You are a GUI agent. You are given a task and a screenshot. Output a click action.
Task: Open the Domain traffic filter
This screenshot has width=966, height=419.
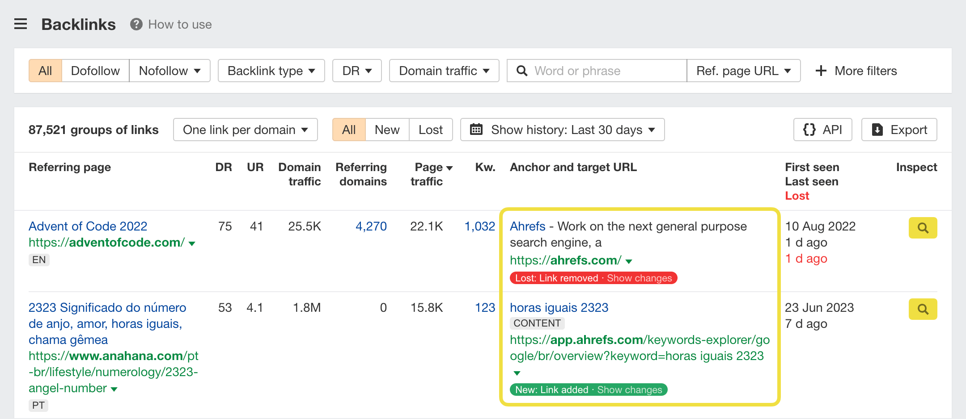[x=444, y=71]
